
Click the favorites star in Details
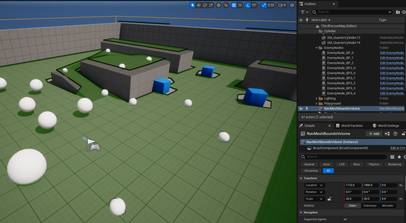399,157
